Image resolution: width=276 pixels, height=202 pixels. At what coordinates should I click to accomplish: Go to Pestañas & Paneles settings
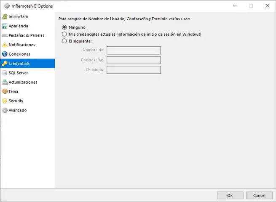click(x=27, y=35)
